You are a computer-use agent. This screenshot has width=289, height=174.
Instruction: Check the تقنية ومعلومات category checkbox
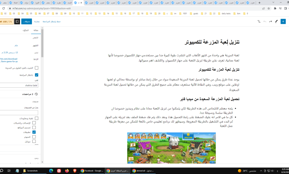(36, 118)
